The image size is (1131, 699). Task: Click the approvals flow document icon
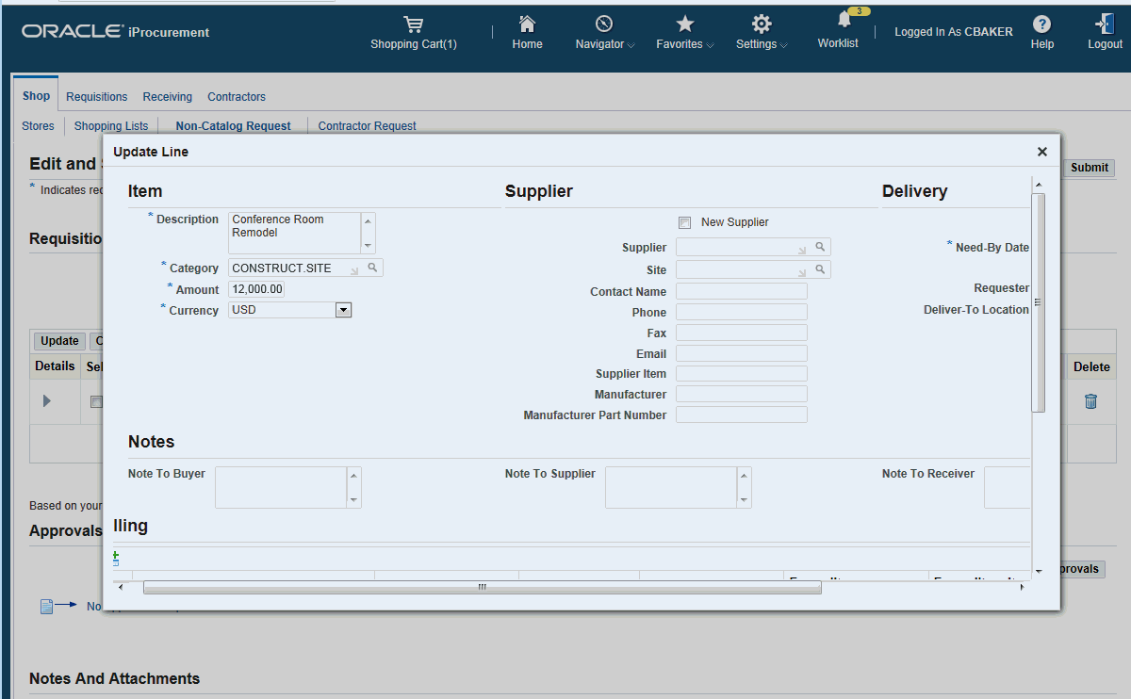pyautogui.click(x=47, y=607)
